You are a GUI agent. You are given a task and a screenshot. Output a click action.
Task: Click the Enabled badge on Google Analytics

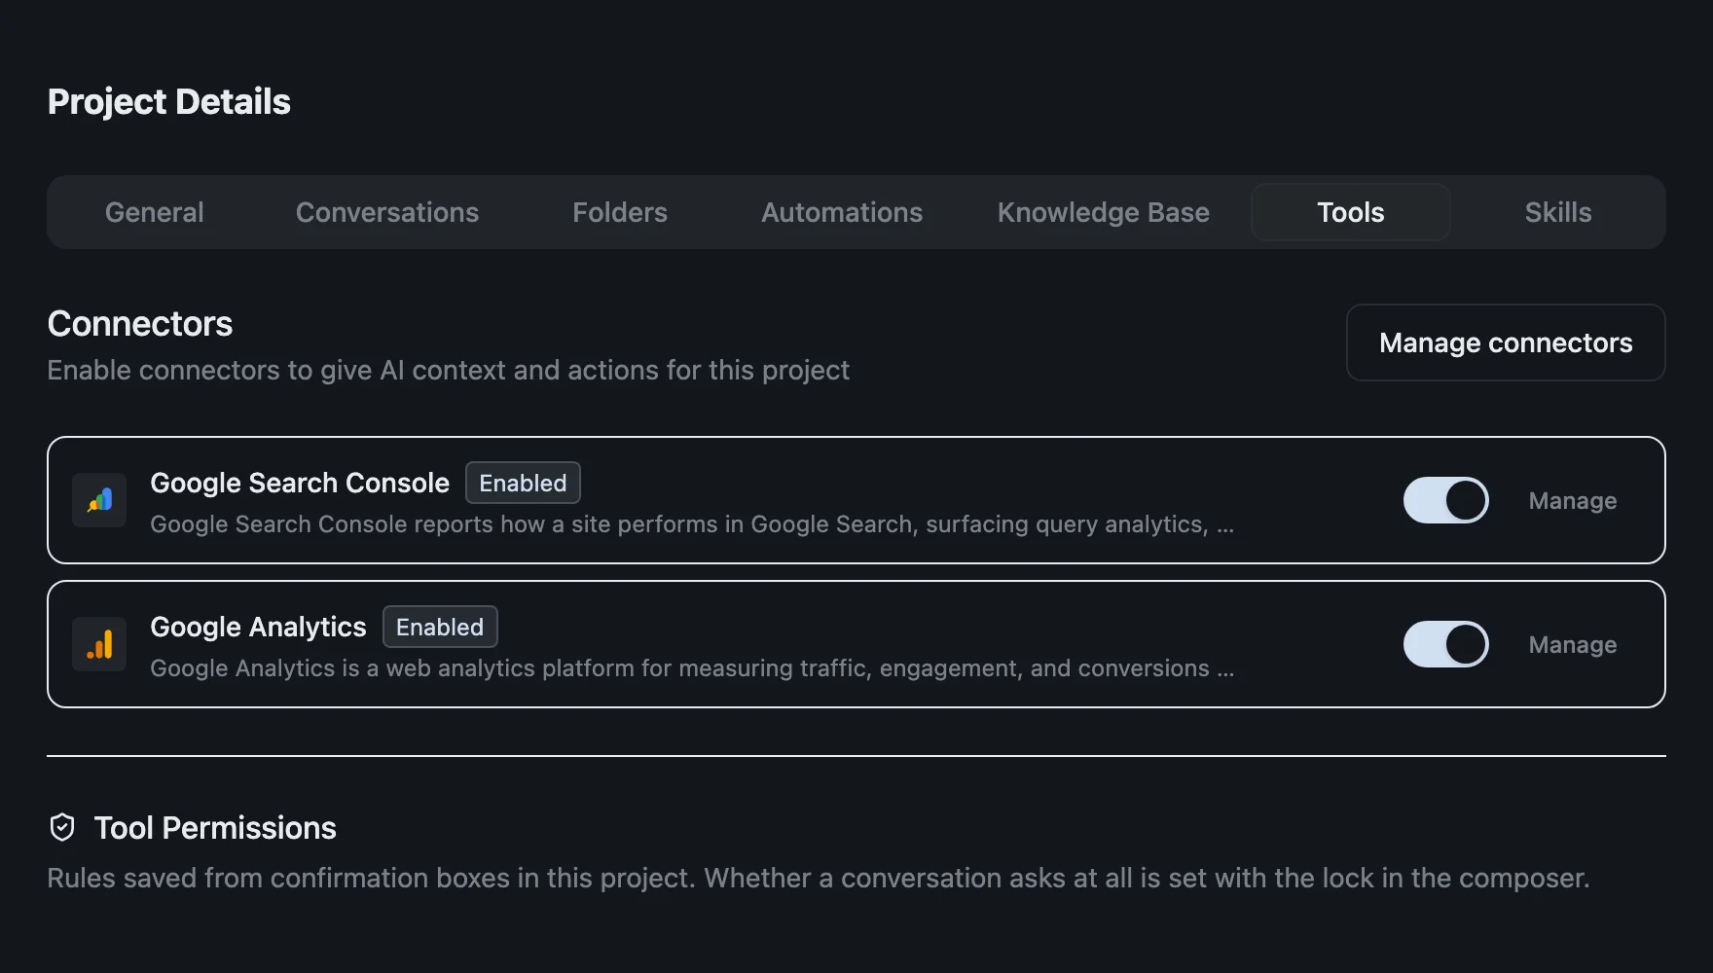tap(440, 627)
